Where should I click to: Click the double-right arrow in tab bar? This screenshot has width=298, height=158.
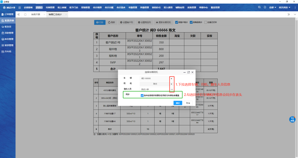pos(289,14)
